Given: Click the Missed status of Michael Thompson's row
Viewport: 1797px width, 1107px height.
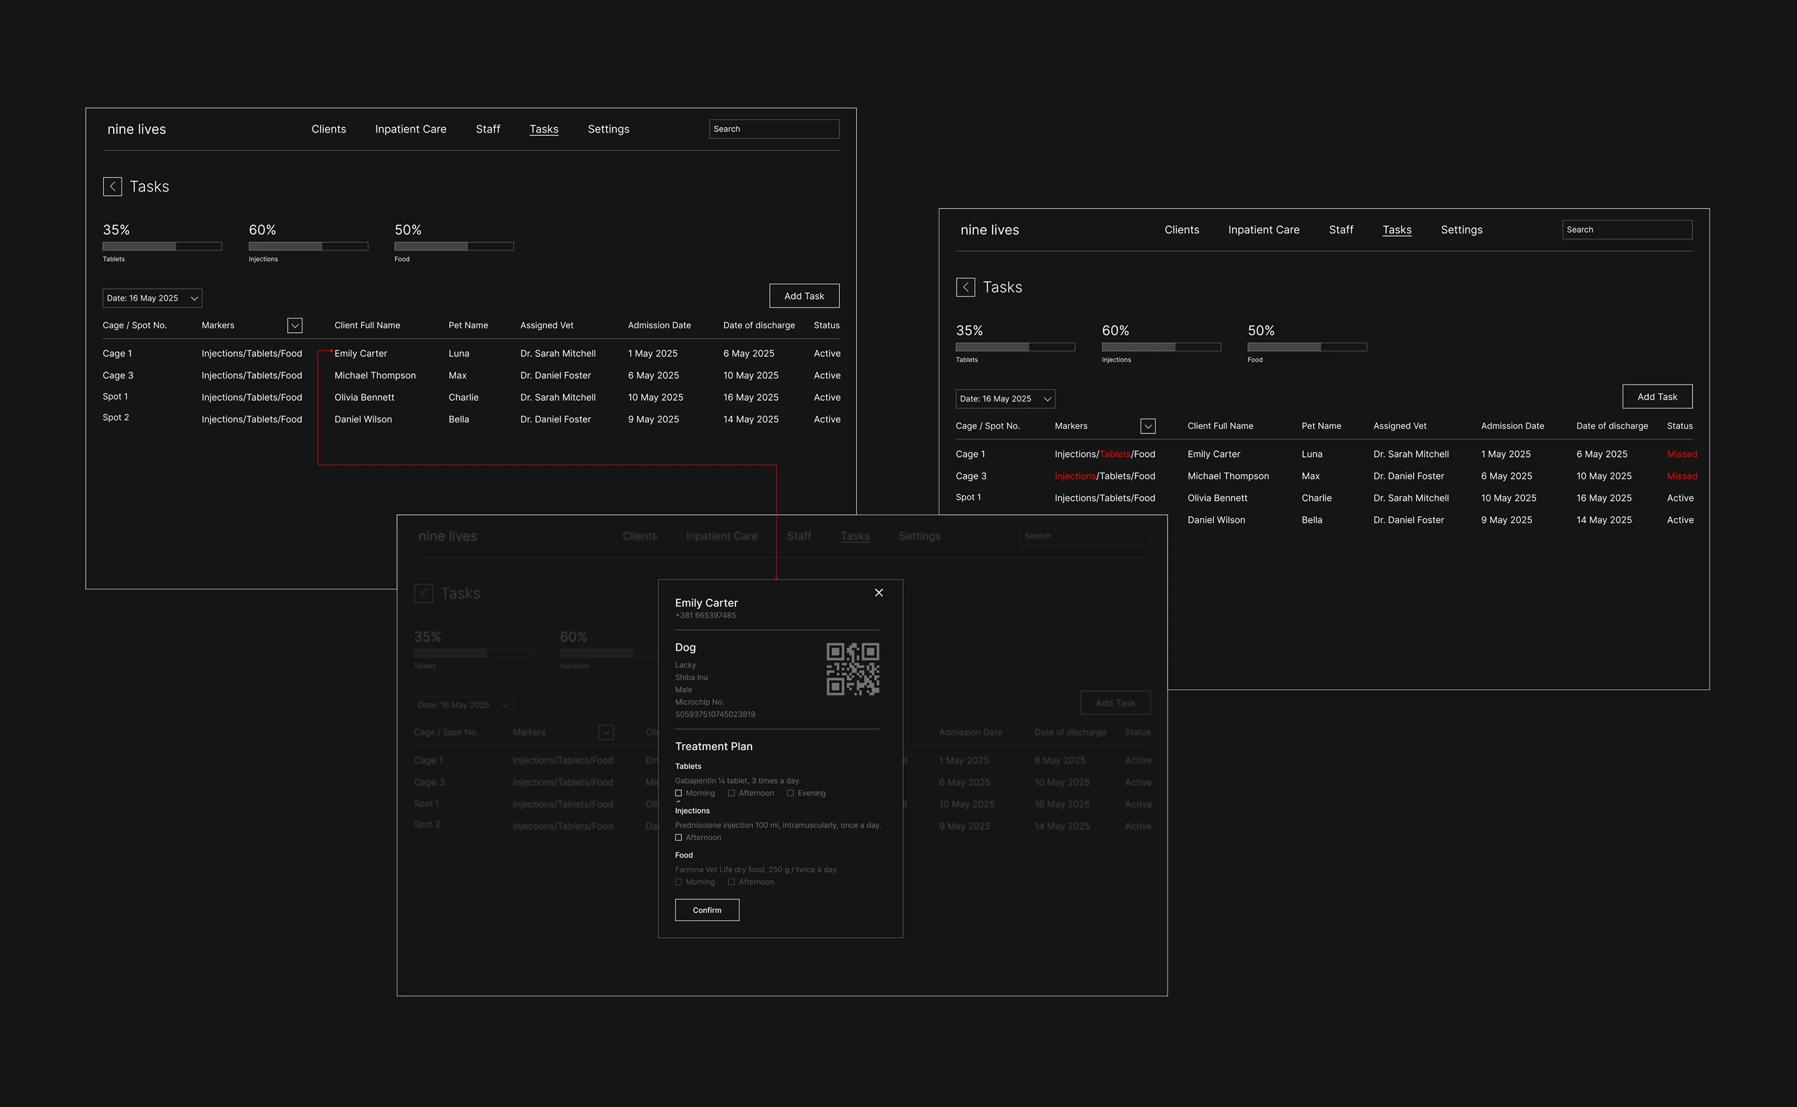Looking at the screenshot, I should (x=1682, y=476).
